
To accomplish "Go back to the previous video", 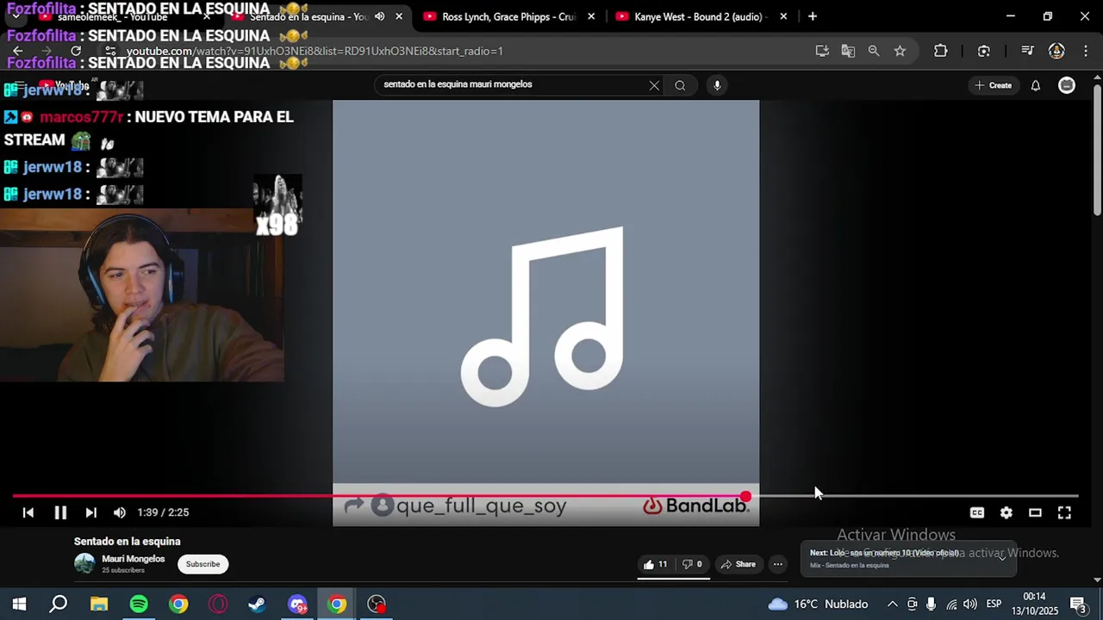I will [x=28, y=512].
